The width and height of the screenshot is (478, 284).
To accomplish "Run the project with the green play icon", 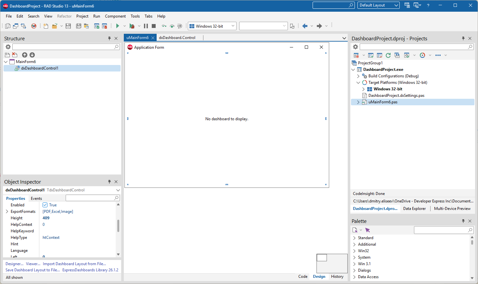I will point(118,26).
